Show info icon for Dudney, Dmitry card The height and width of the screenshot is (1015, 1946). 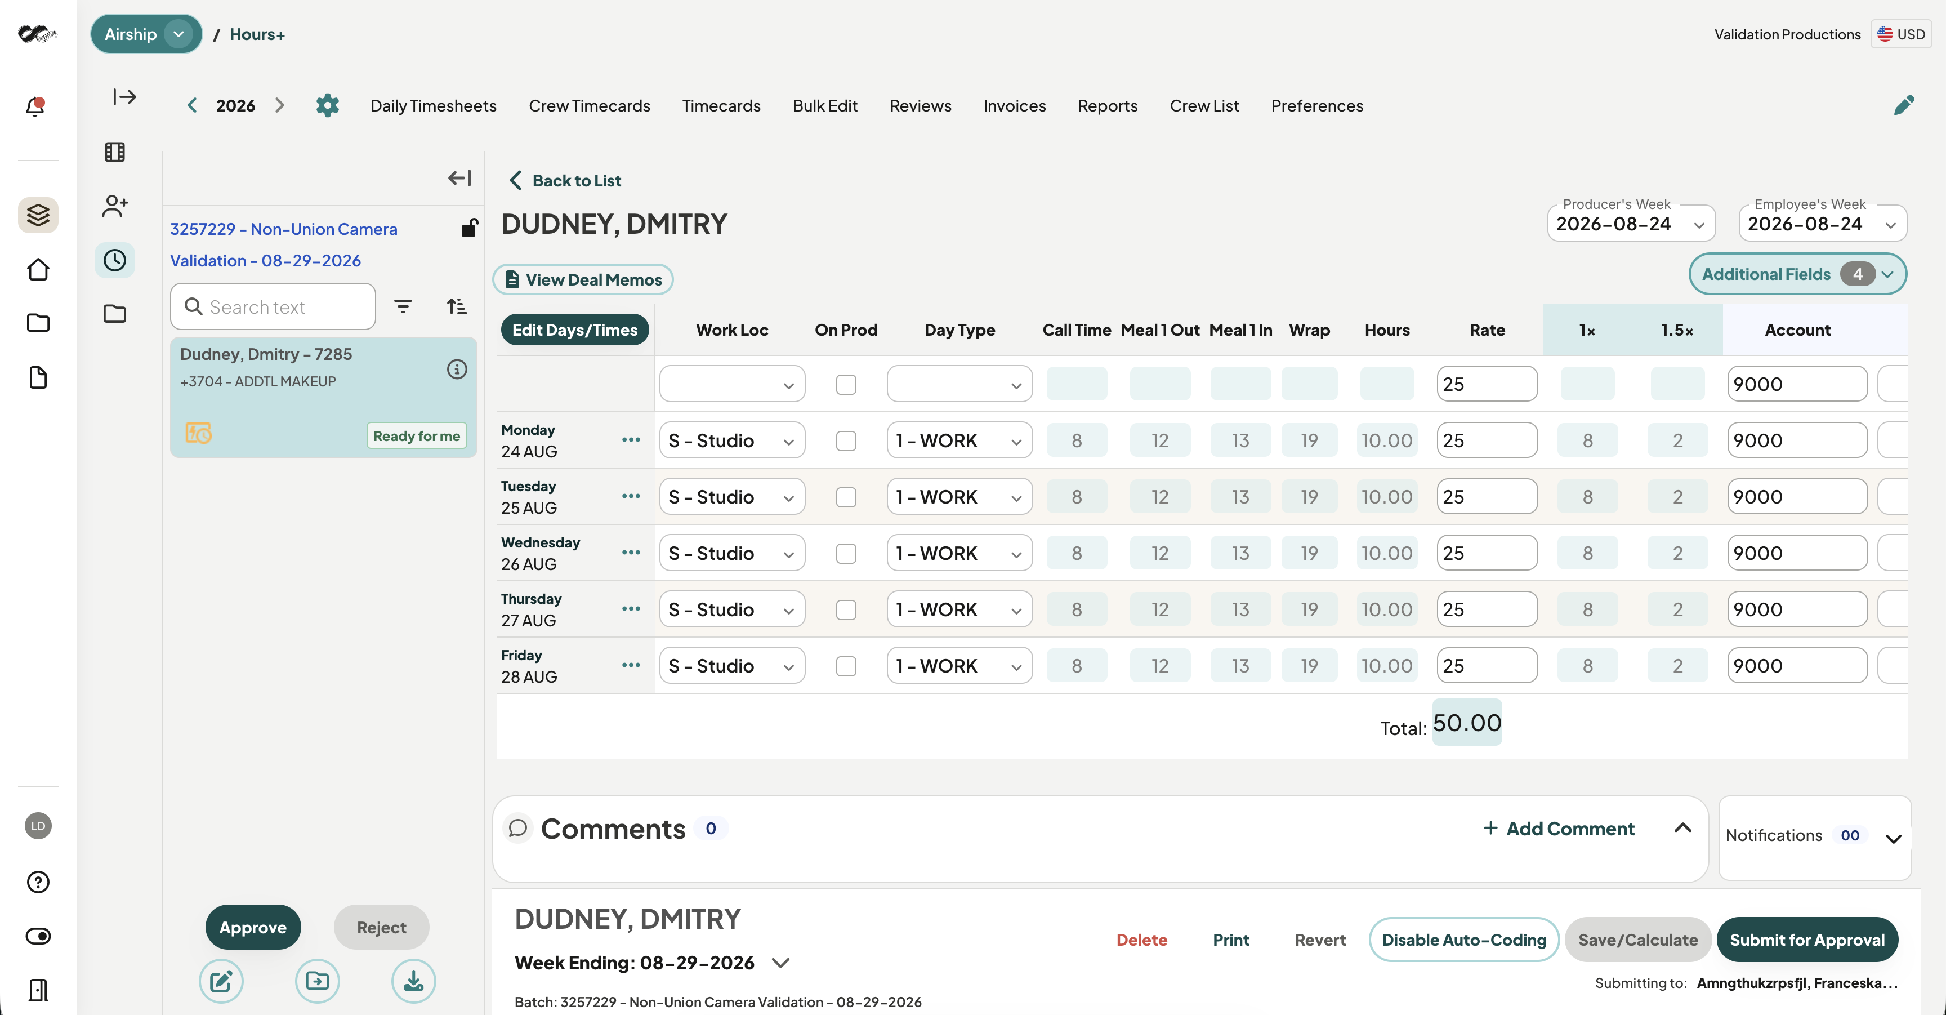tap(456, 369)
